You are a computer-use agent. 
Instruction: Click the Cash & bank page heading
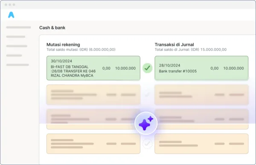(52, 28)
